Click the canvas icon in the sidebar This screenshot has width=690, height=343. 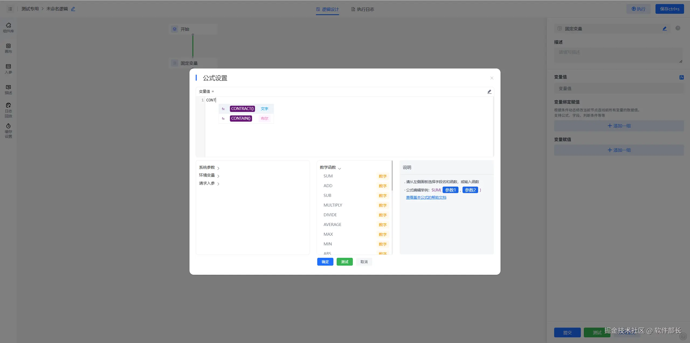8,48
